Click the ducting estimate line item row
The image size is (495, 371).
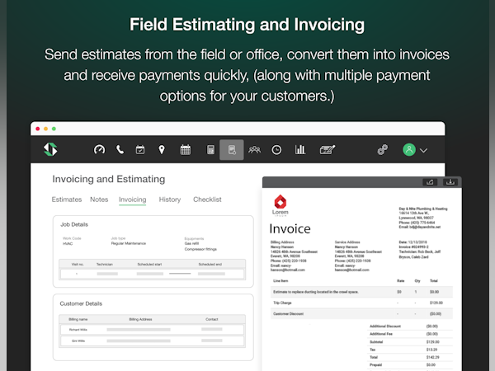click(361, 292)
